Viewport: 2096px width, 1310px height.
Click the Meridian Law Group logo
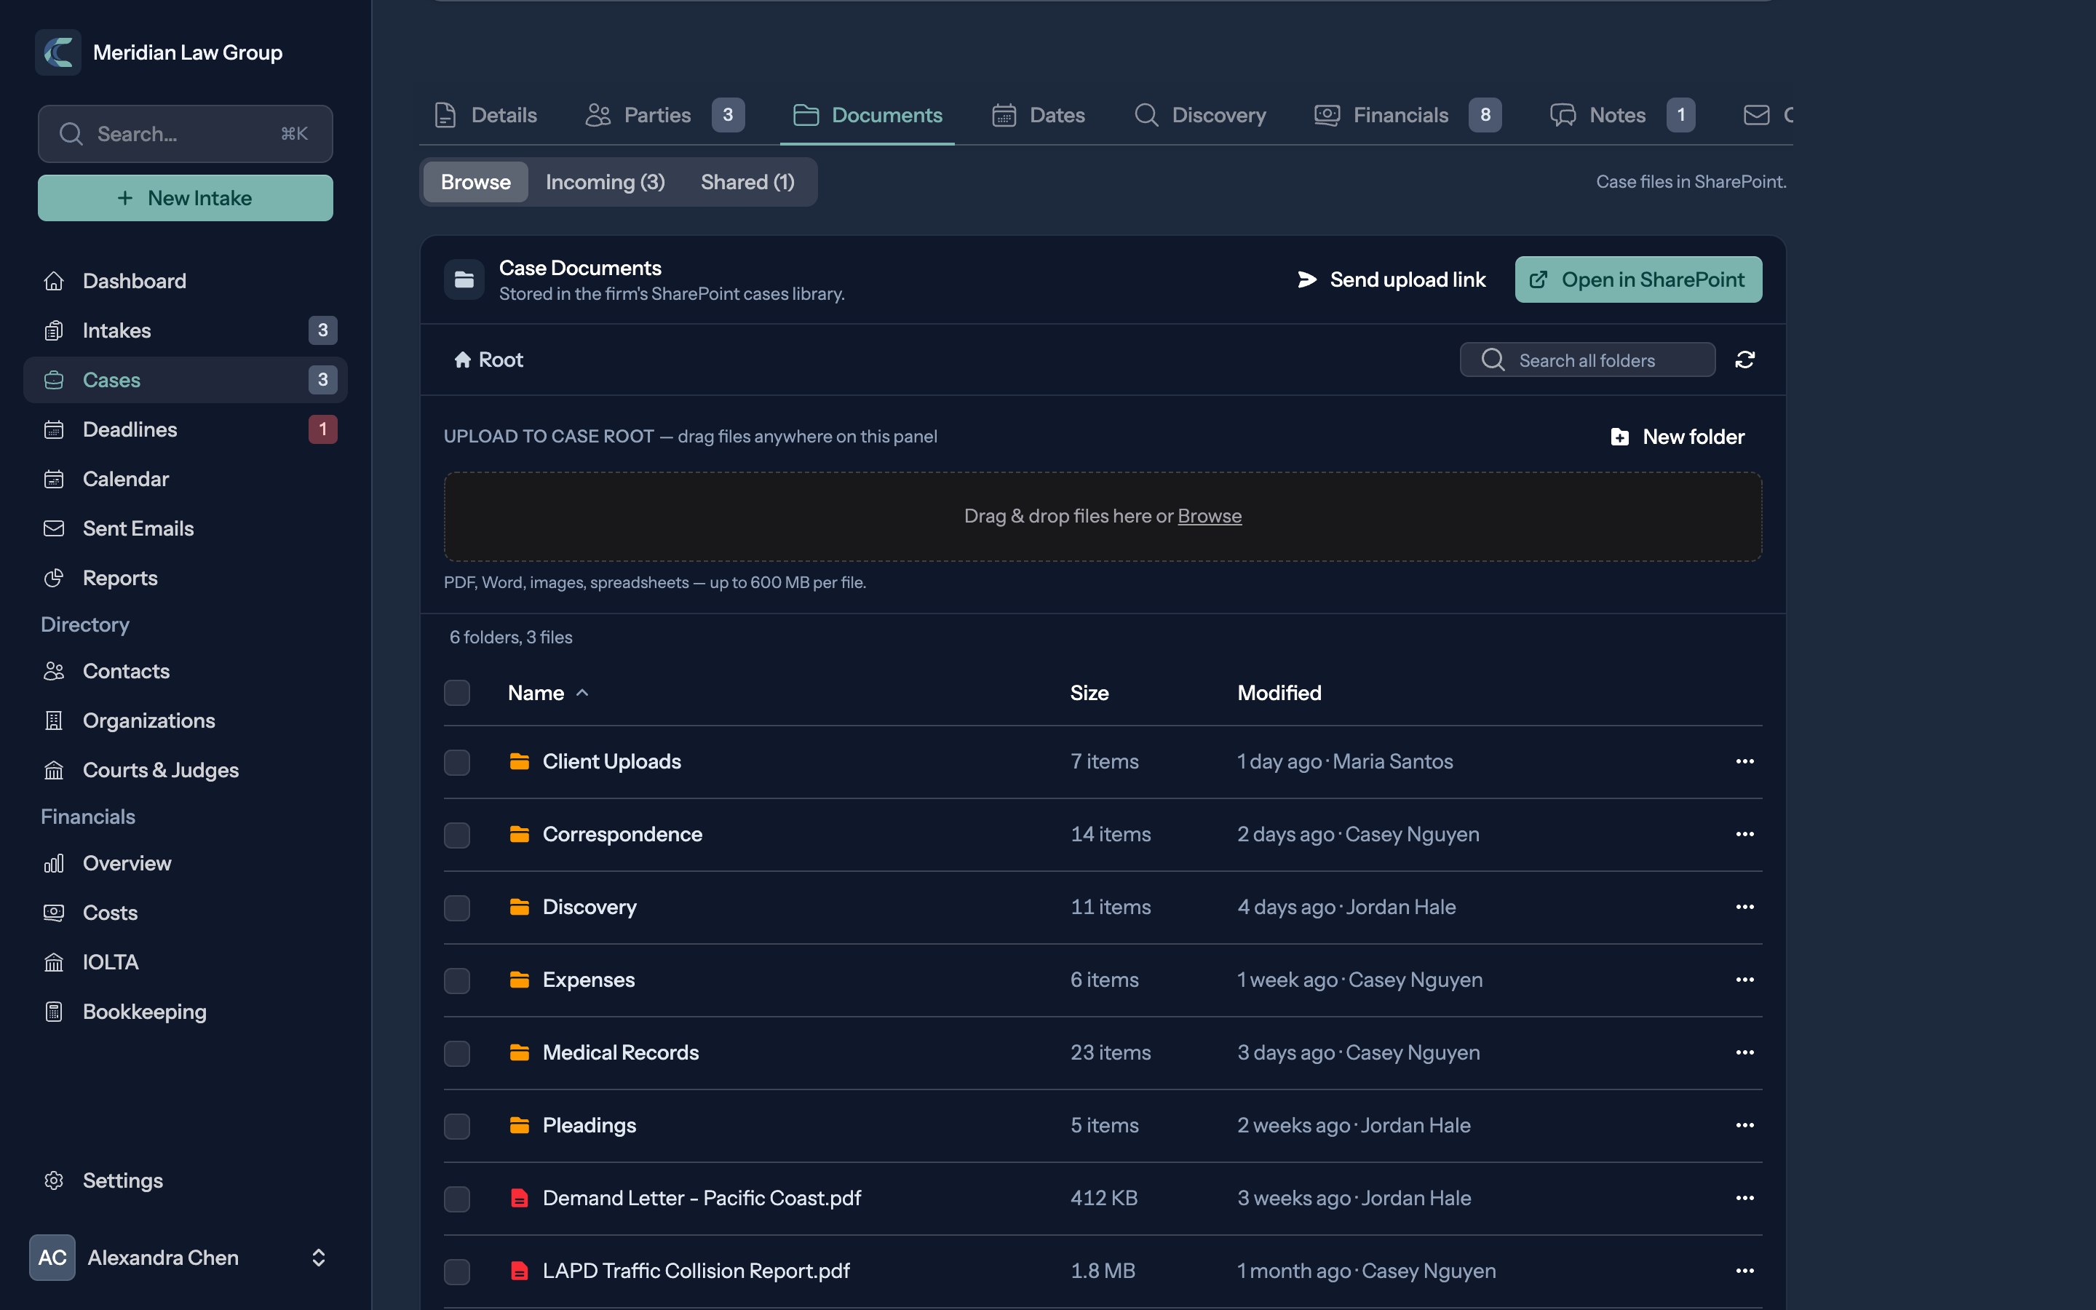(x=58, y=52)
